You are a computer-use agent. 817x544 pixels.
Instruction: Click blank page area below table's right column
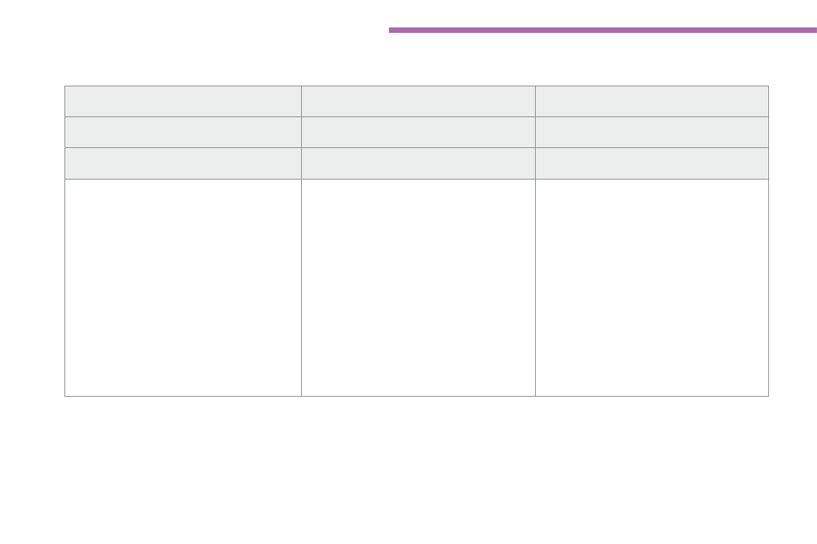652,466
